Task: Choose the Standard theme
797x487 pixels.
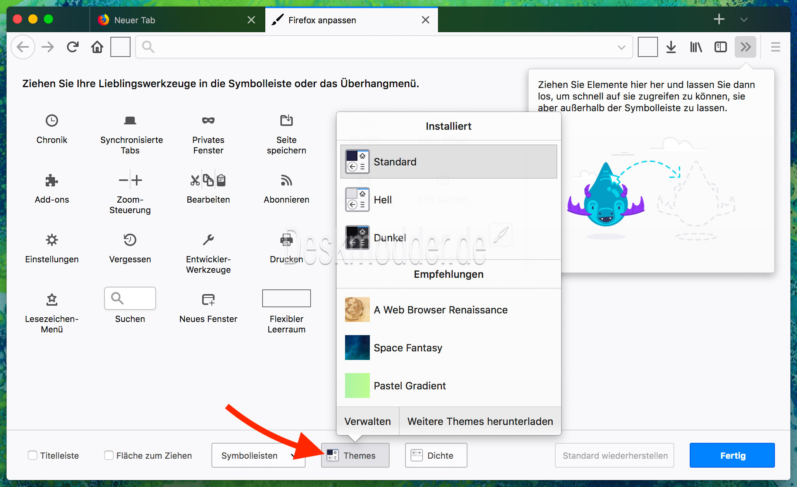Action: pyautogui.click(x=449, y=162)
